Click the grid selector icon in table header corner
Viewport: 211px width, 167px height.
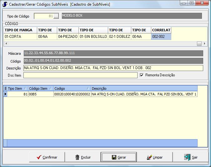click(x=5, y=89)
